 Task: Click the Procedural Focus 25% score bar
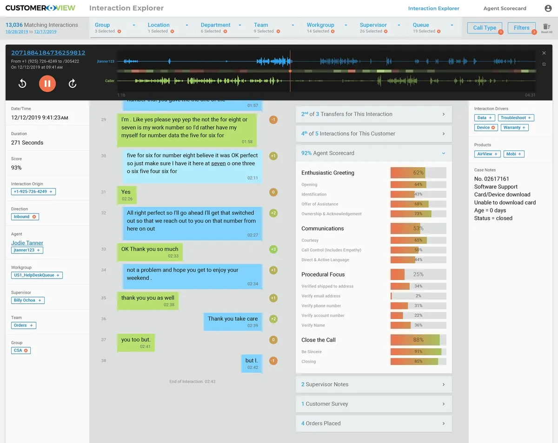418,274
